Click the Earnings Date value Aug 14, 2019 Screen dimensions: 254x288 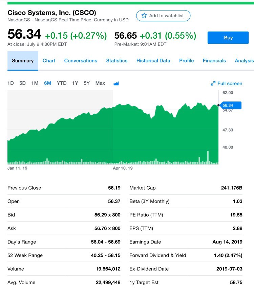227,242
